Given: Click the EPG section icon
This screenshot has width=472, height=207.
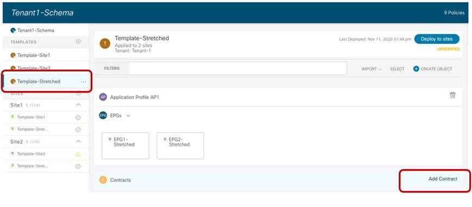Looking at the screenshot, I should pyautogui.click(x=103, y=115).
